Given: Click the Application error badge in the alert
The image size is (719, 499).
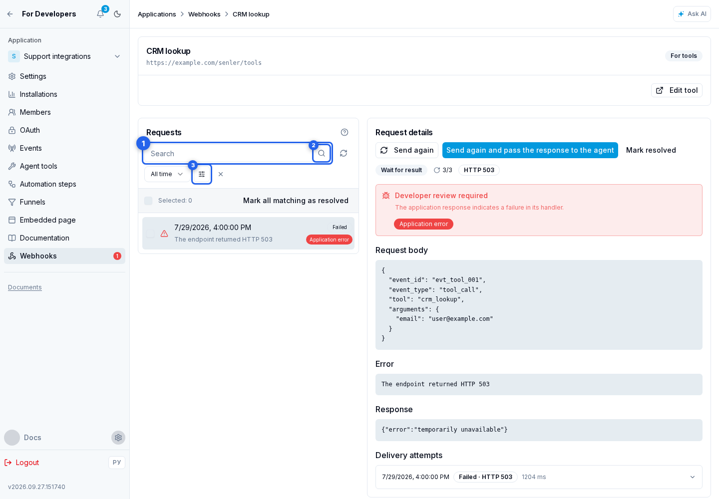Looking at the screenshot, I should [x=423, y=224].
